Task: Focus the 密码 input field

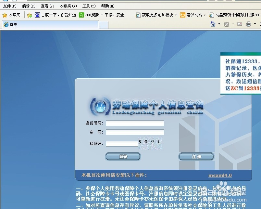Action: [x=135, y=132]
